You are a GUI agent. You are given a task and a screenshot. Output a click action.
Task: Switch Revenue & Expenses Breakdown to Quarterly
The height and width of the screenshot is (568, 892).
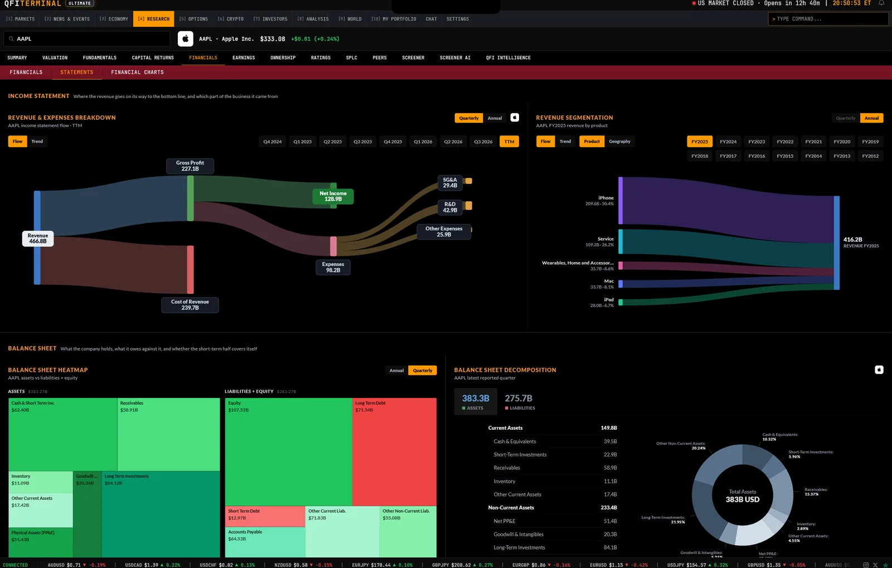469,118
